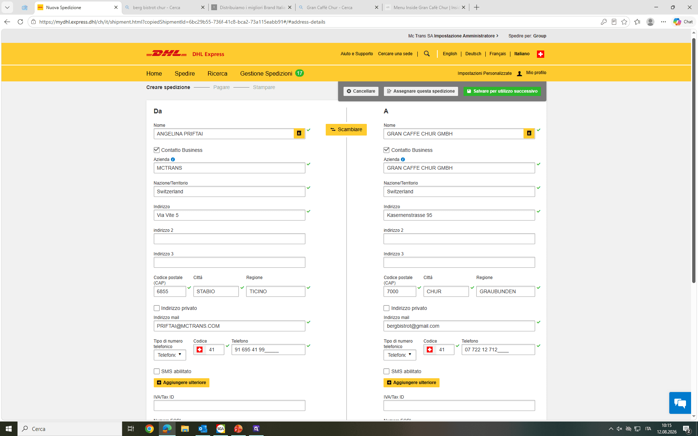Image resolution: width=698 pixels, height=436 pixels.
Task: Expand Mc Trans SA Impostazione Amministratore
Action: pos(453,36)
